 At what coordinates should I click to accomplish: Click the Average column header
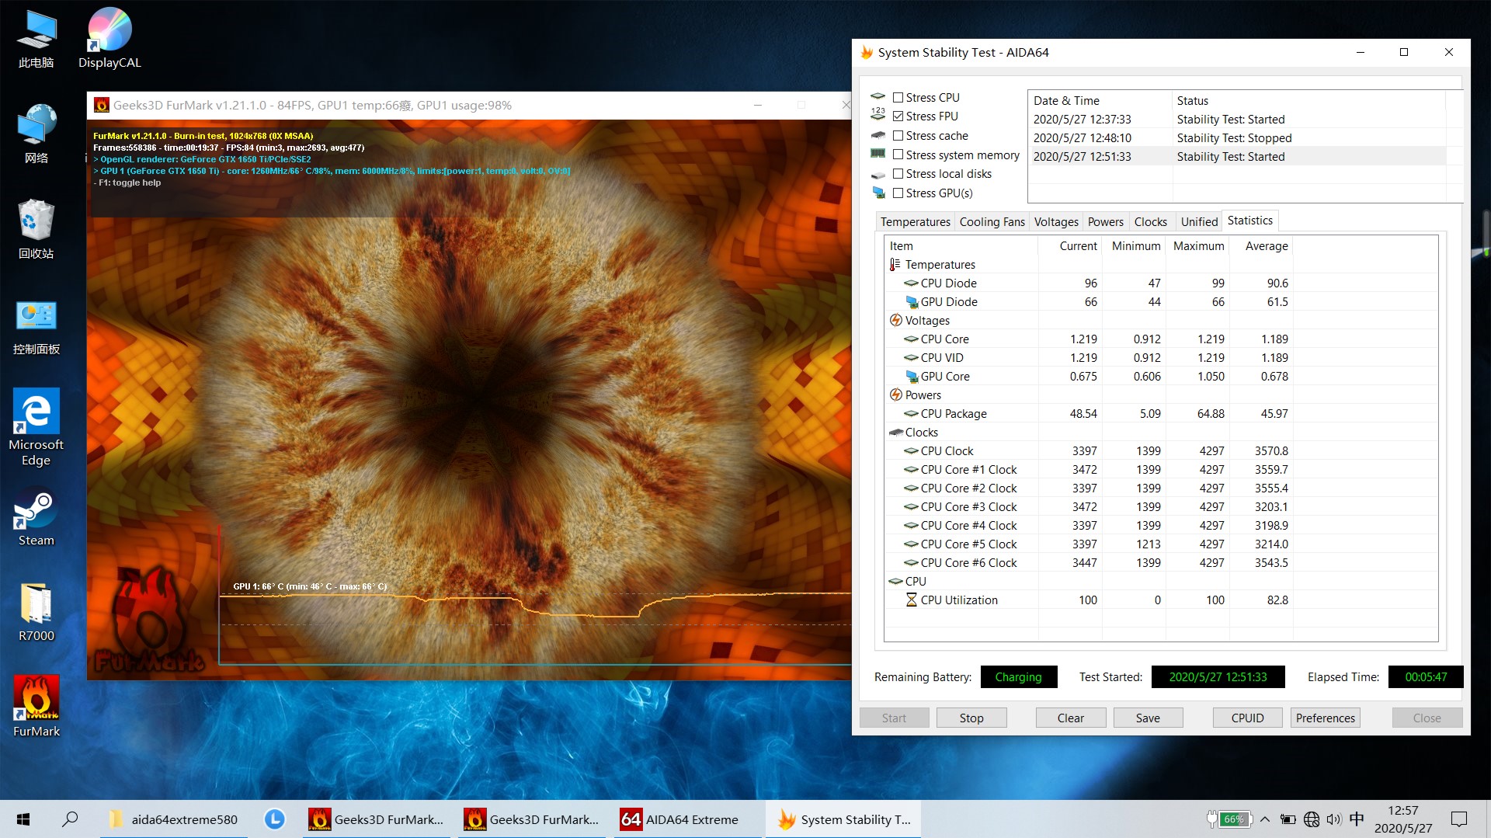coord(1266,246)
